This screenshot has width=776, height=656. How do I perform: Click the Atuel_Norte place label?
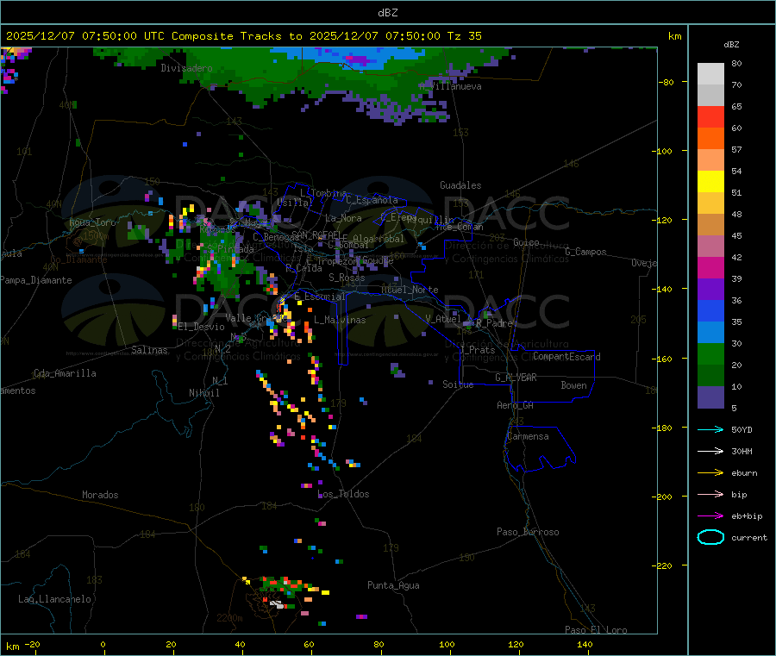click(410, 290)
